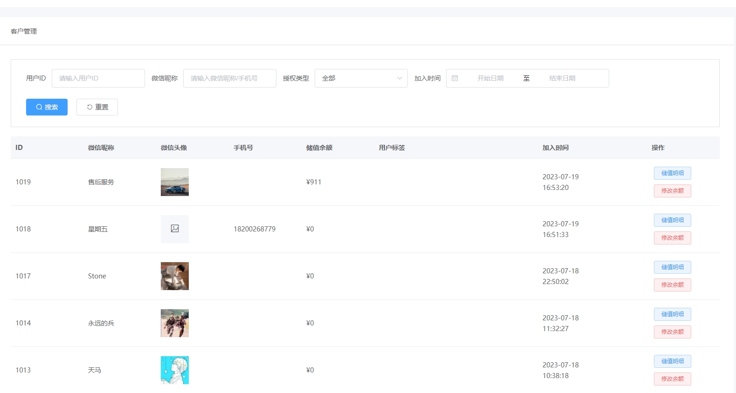Open 储值明细 for user 1018

tap(672, 220)
